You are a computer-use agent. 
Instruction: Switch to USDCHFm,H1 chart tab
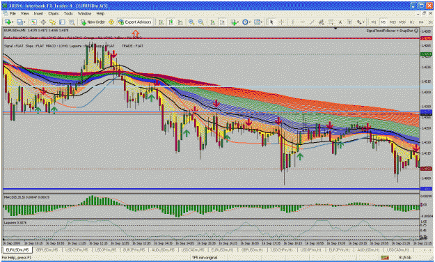(x=281, y=250)
